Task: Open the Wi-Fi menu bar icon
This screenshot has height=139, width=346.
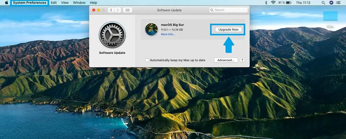Action: [273, 3]
